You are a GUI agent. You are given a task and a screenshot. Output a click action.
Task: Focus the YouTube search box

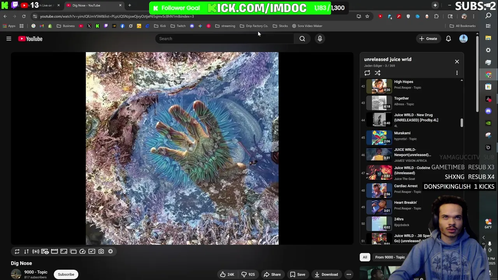[225, 38]
